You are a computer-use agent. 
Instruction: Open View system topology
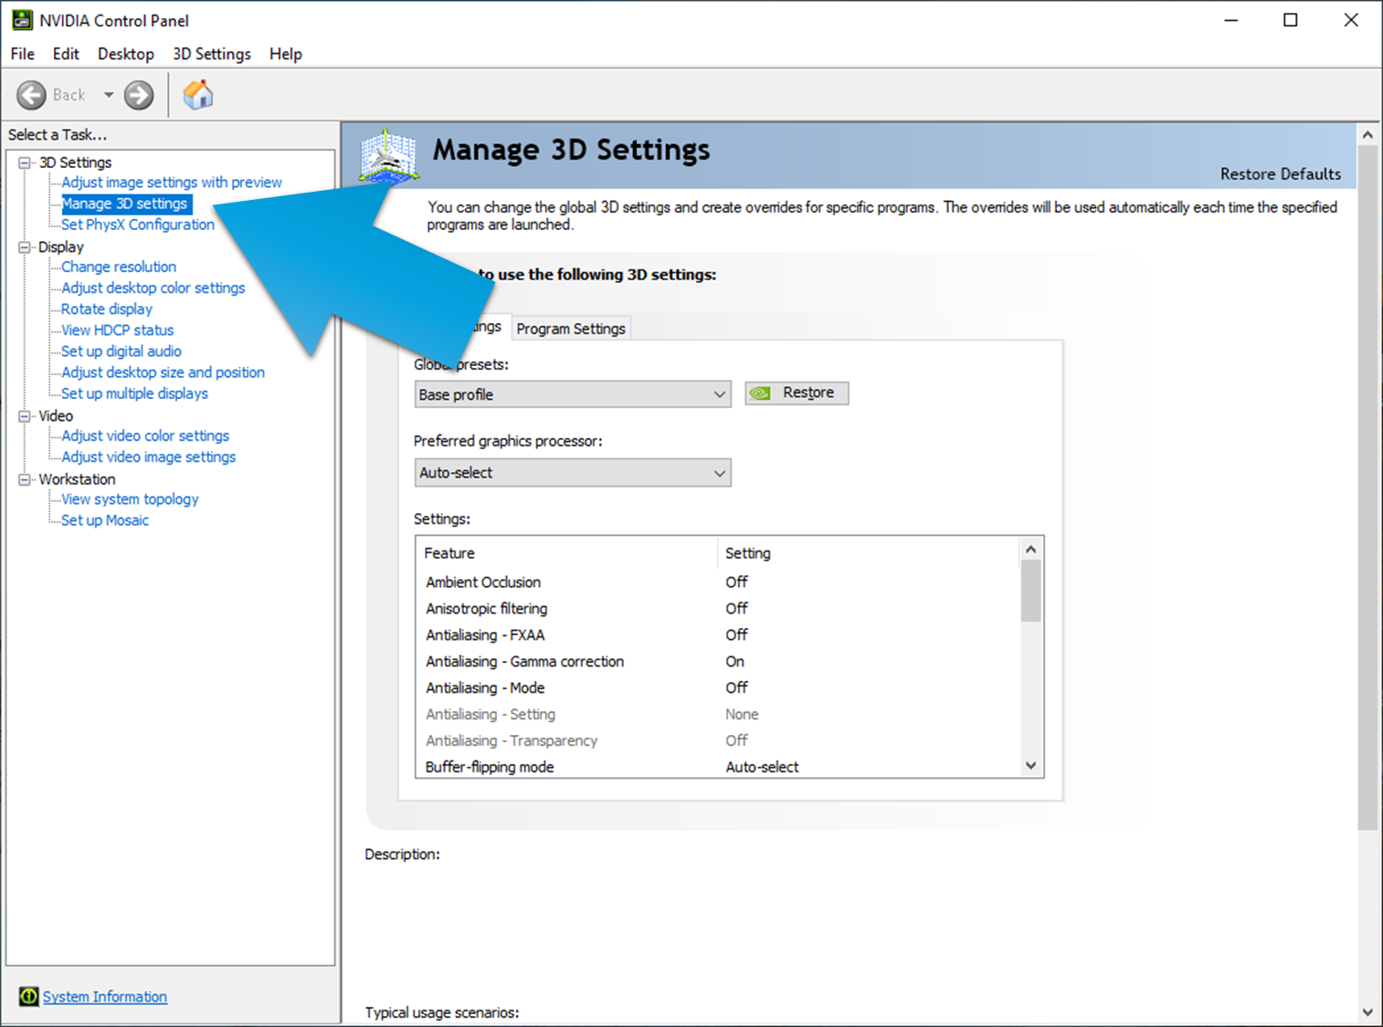[130, 499]
